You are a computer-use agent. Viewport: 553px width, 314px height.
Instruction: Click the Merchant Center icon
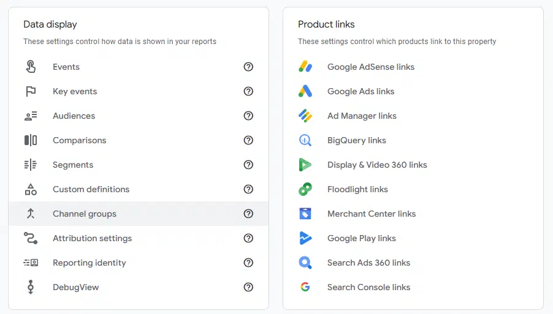pos(305,214)
